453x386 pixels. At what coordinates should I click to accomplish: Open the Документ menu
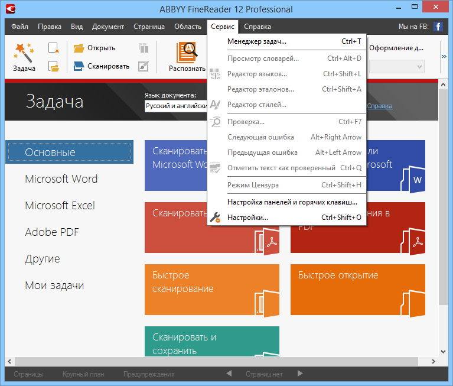[108, 27]
